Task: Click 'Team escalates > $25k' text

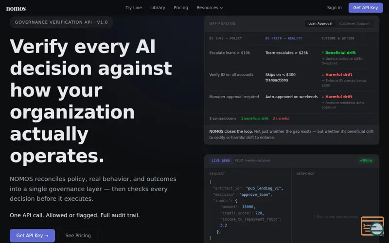Action: pos(286,53)
